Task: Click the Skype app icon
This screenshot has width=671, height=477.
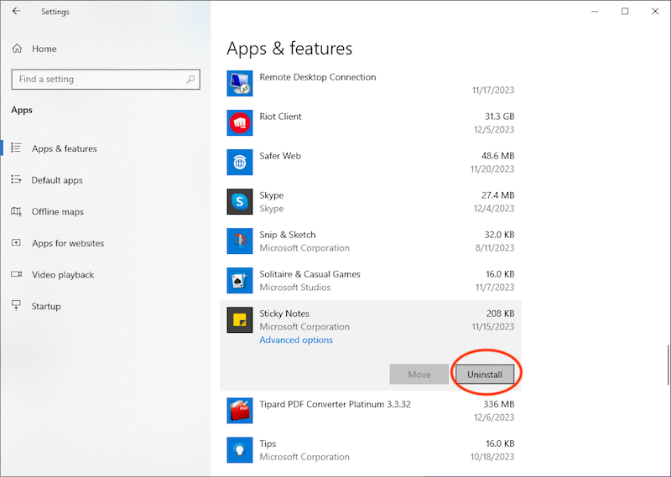Action: [x=240, y=201]
